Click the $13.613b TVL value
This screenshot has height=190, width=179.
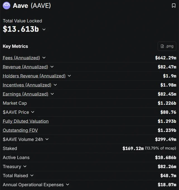point(21,29)
